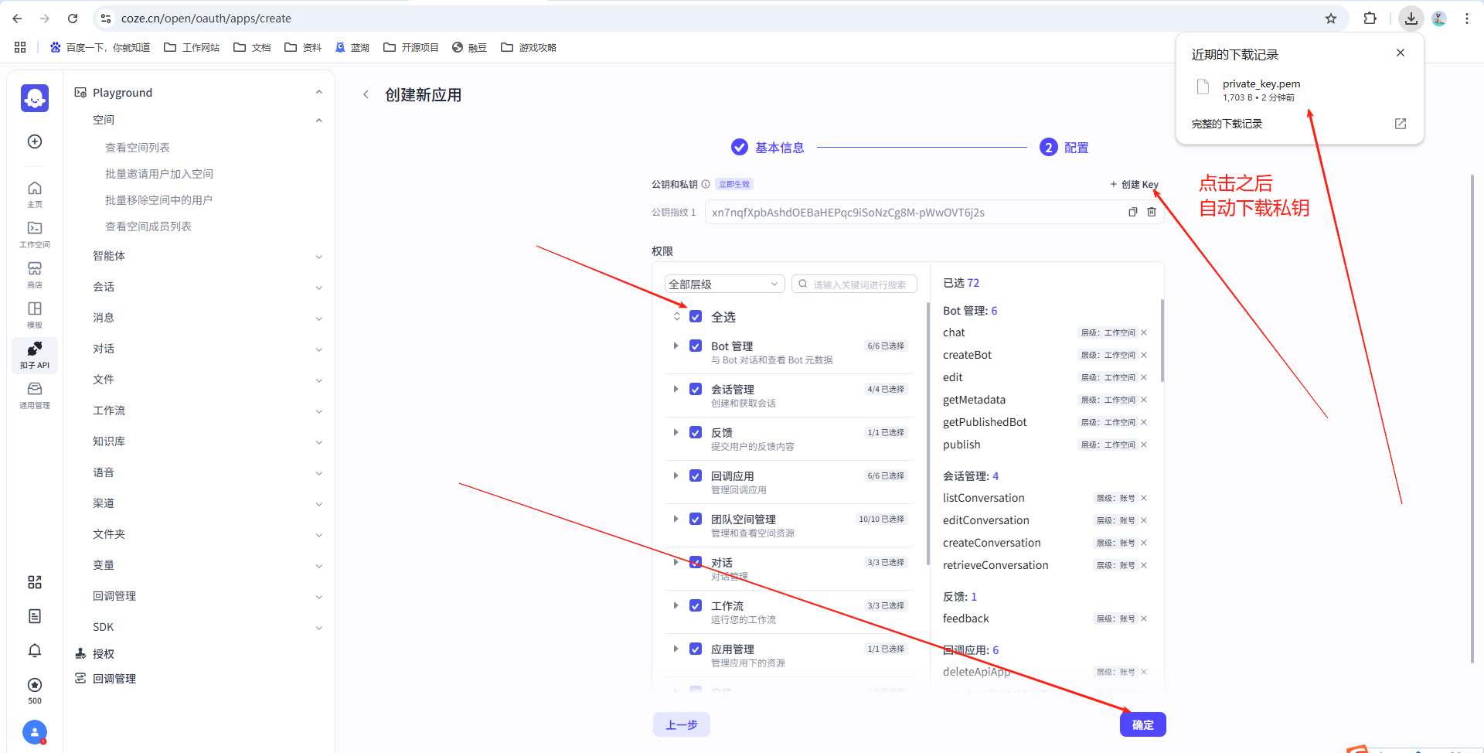The height and width of the screenshot is (753, 1484).
Task: Remove the listConversation permission tag
Action: (x=1144, y=498)
